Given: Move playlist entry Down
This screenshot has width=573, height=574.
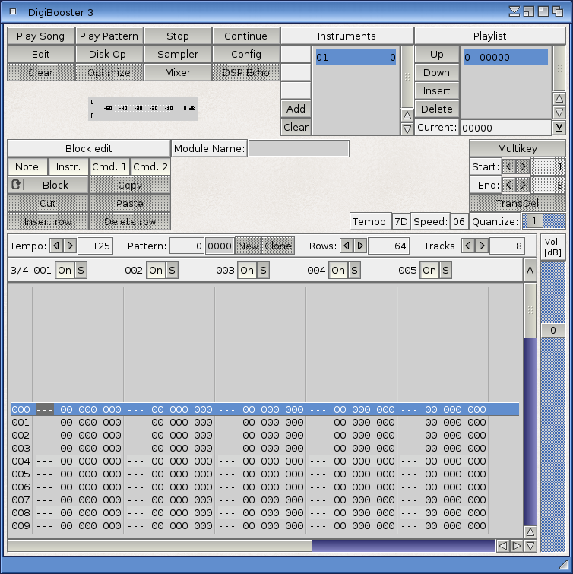Looking at the screenshot, I should click(436, 72).
